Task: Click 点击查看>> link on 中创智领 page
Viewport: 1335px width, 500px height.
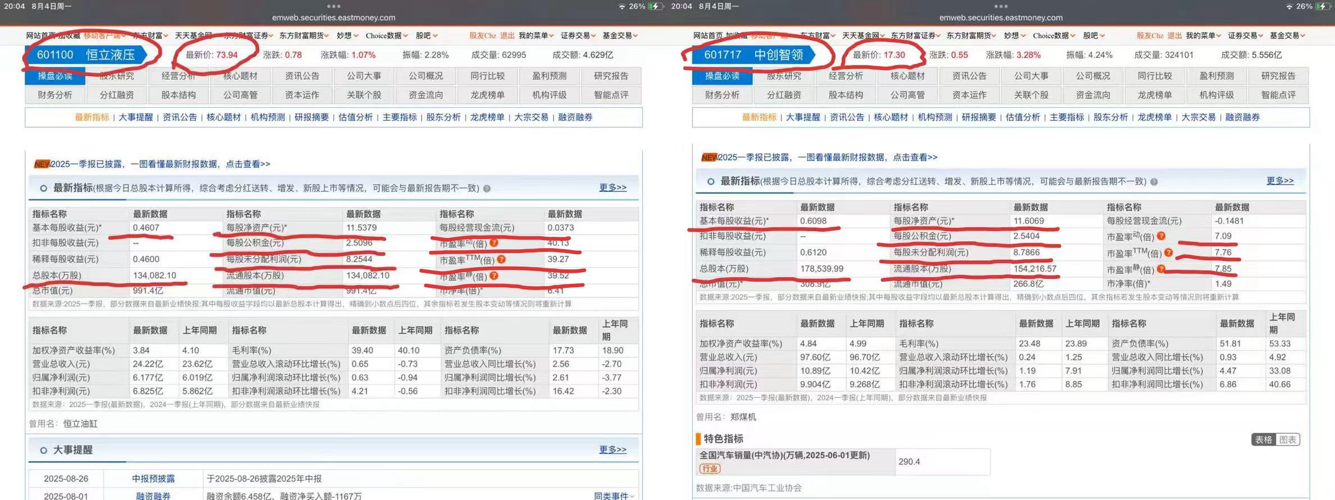Action: tap(915, 158)
